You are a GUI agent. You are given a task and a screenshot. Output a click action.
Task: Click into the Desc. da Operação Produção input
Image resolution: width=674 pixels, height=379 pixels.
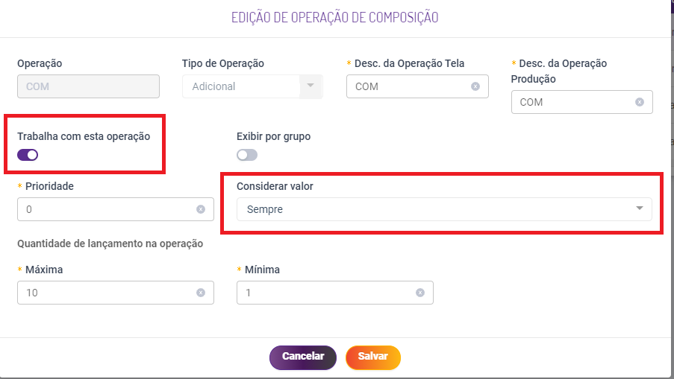[x=571, y=102]
